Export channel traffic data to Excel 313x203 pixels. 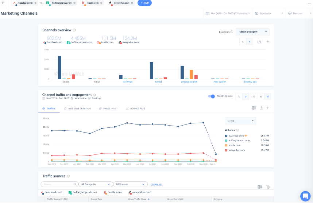coord(254,108)
